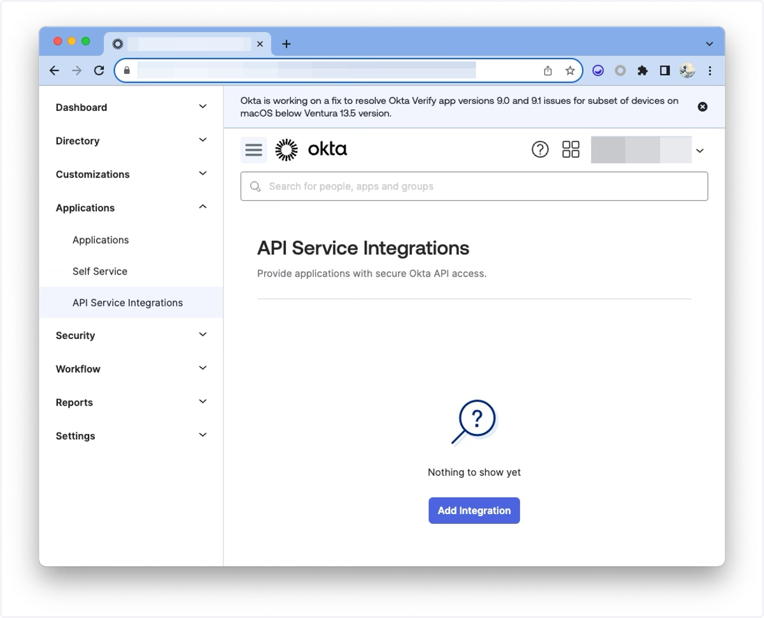This screenshot has height=618, width=764.
Task: Open the Chrome profile avatar
Action: coord(687,71)
